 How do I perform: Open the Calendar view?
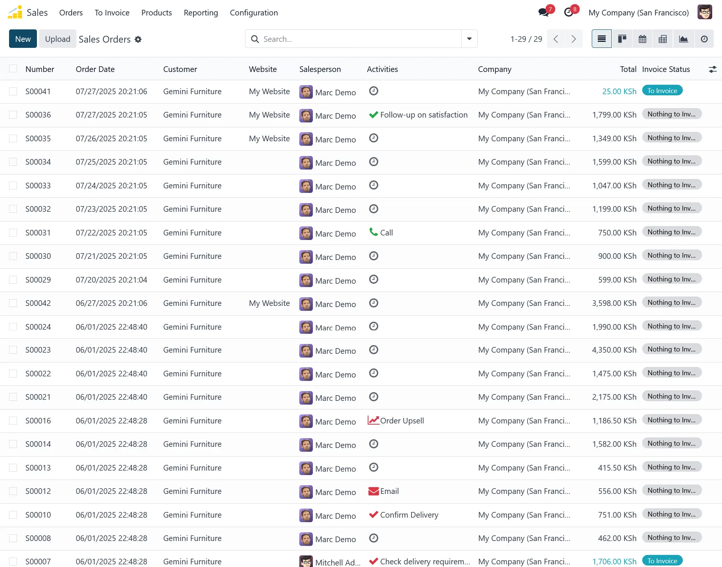pos(642,39)
